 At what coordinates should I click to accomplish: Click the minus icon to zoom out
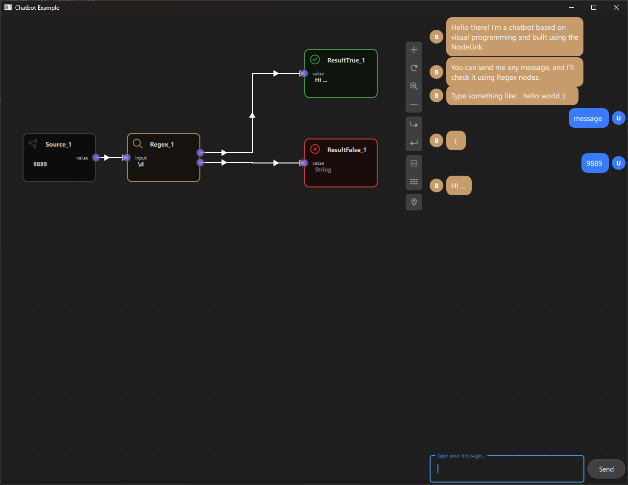[x=414, y=104]
